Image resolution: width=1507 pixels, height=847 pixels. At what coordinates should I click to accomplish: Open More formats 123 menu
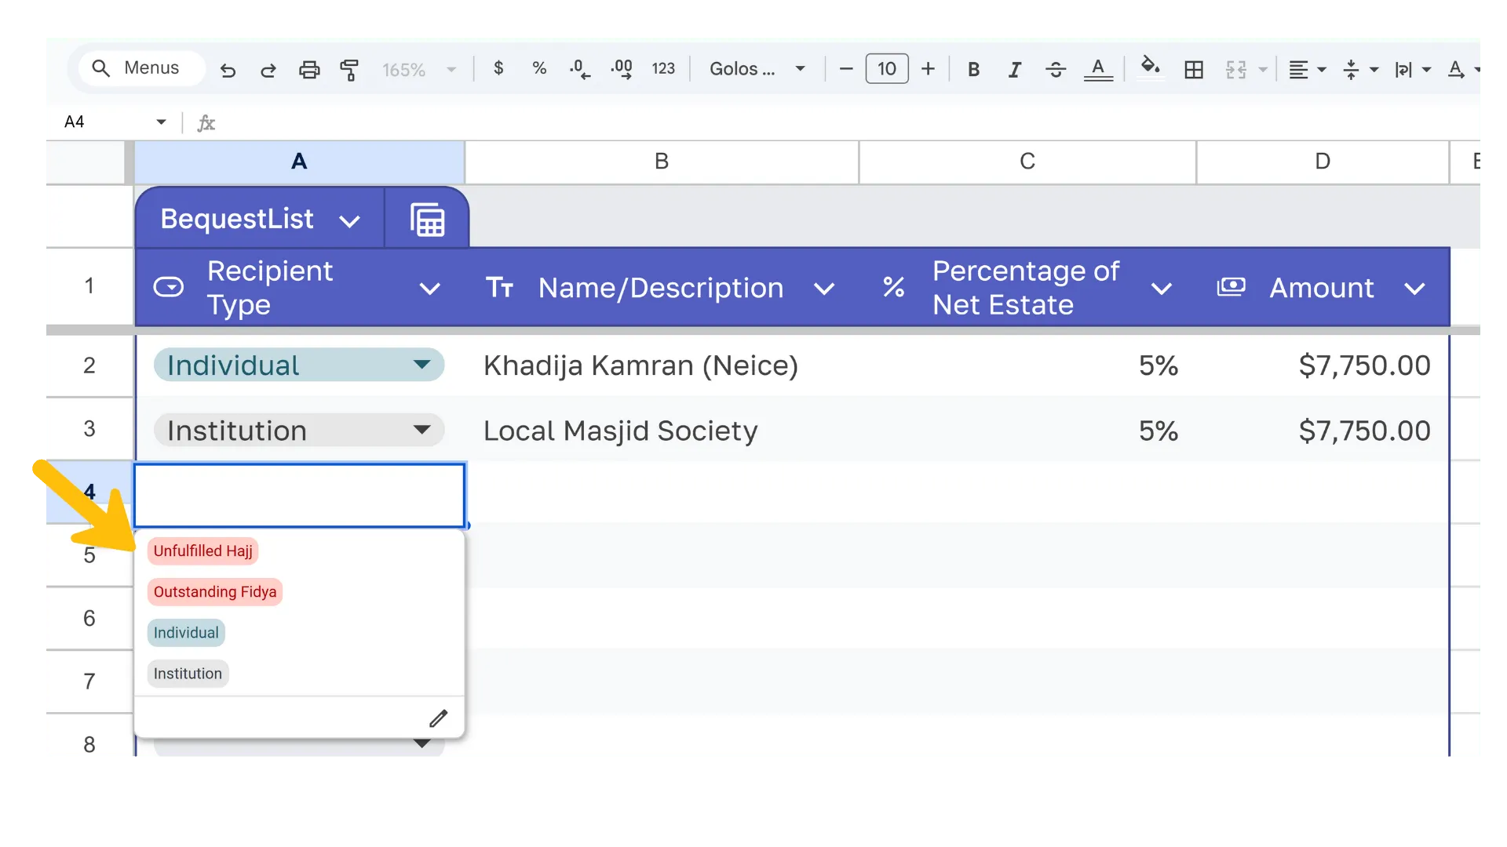(x=663, y=69)
